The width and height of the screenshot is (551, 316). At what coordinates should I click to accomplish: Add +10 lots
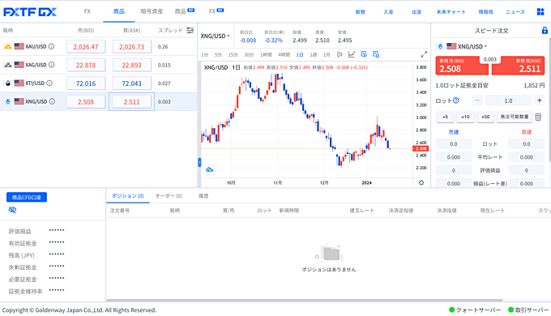465,117
